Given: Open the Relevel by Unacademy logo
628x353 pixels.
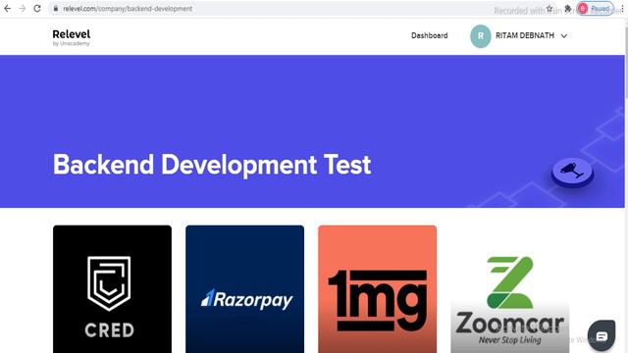Looking at the screenshot, I should coord(72,37).
